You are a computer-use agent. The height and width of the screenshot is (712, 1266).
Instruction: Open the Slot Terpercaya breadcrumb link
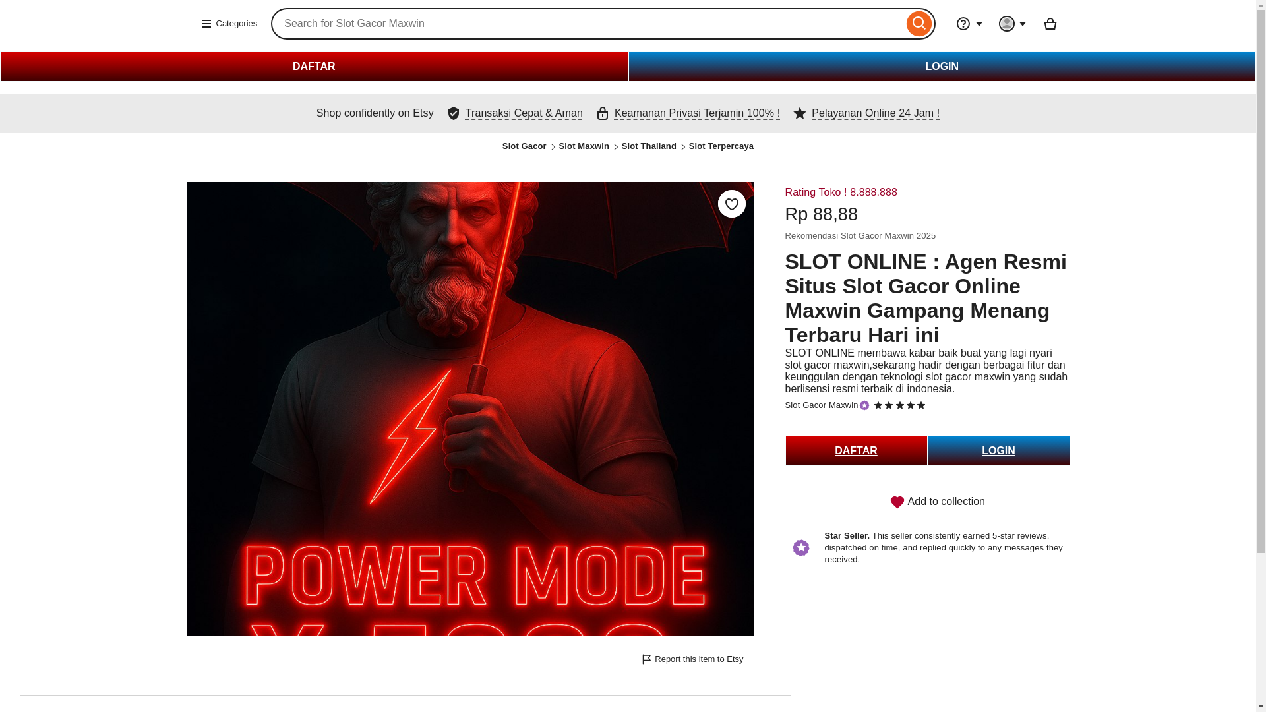(721, 146)
